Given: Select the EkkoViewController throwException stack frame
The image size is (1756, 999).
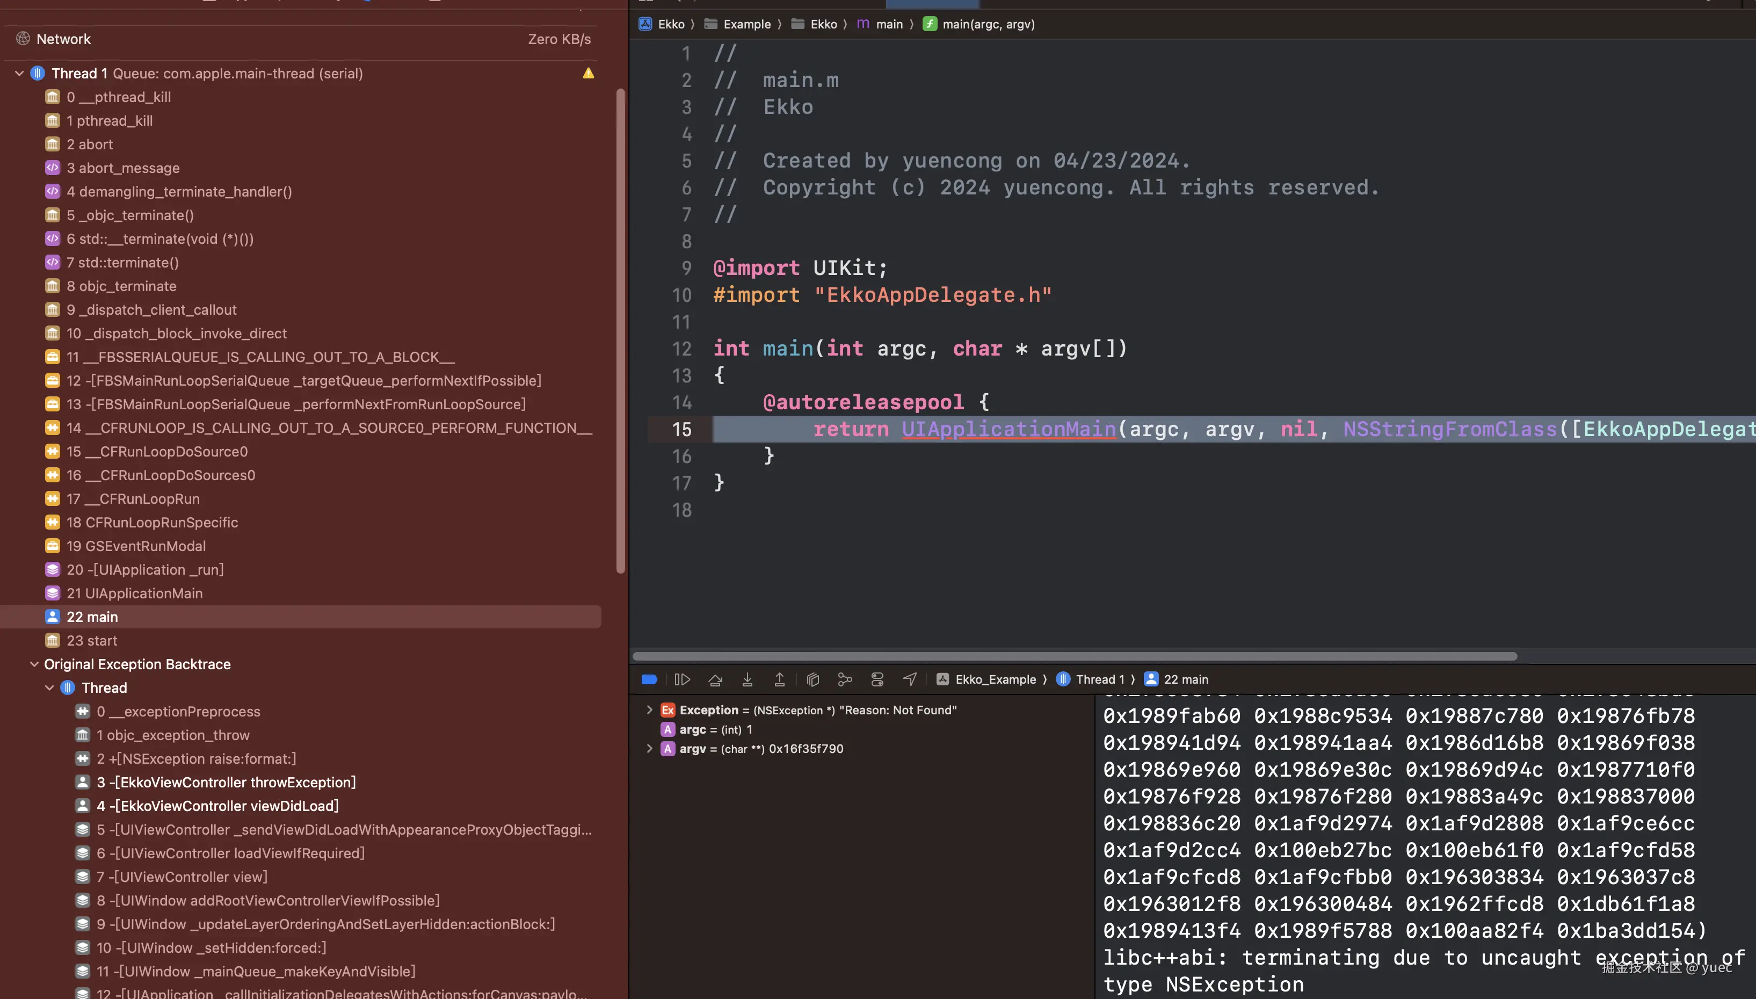Looking at the screenshot, I should [x=226, y=782].
